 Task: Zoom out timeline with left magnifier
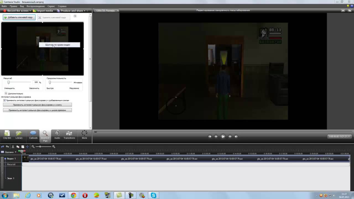(33, 147)
